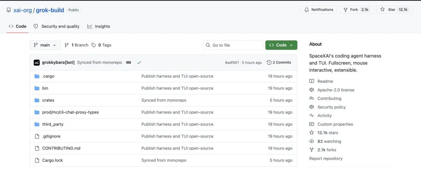Click the Report repository link
Screen dimensions: 421x169
[325, 159]
